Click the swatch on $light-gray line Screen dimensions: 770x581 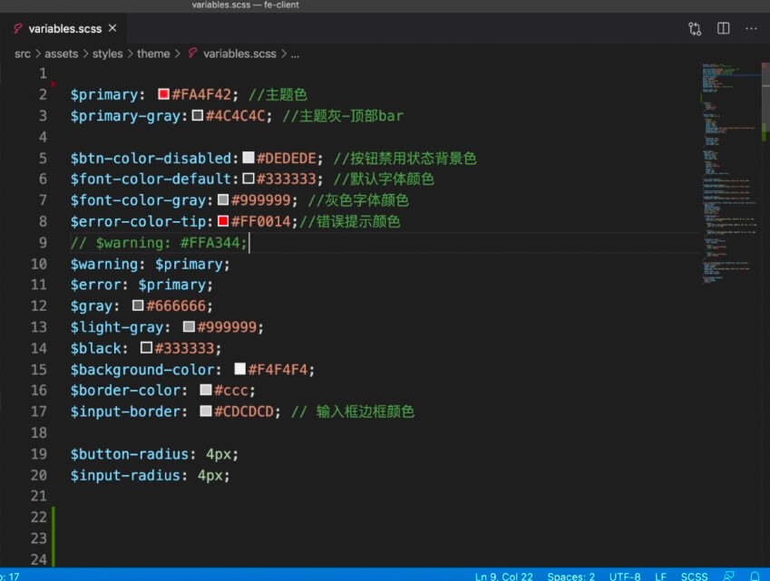[x=189, y=326]
